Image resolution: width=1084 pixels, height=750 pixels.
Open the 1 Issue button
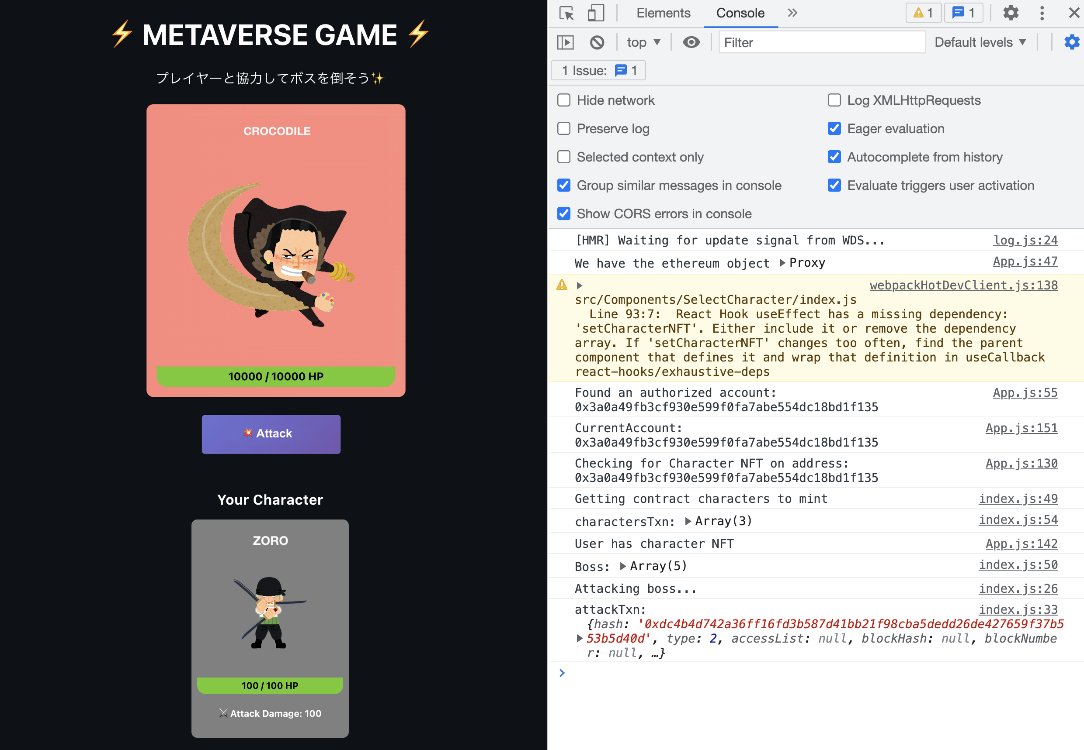(598, 70)
